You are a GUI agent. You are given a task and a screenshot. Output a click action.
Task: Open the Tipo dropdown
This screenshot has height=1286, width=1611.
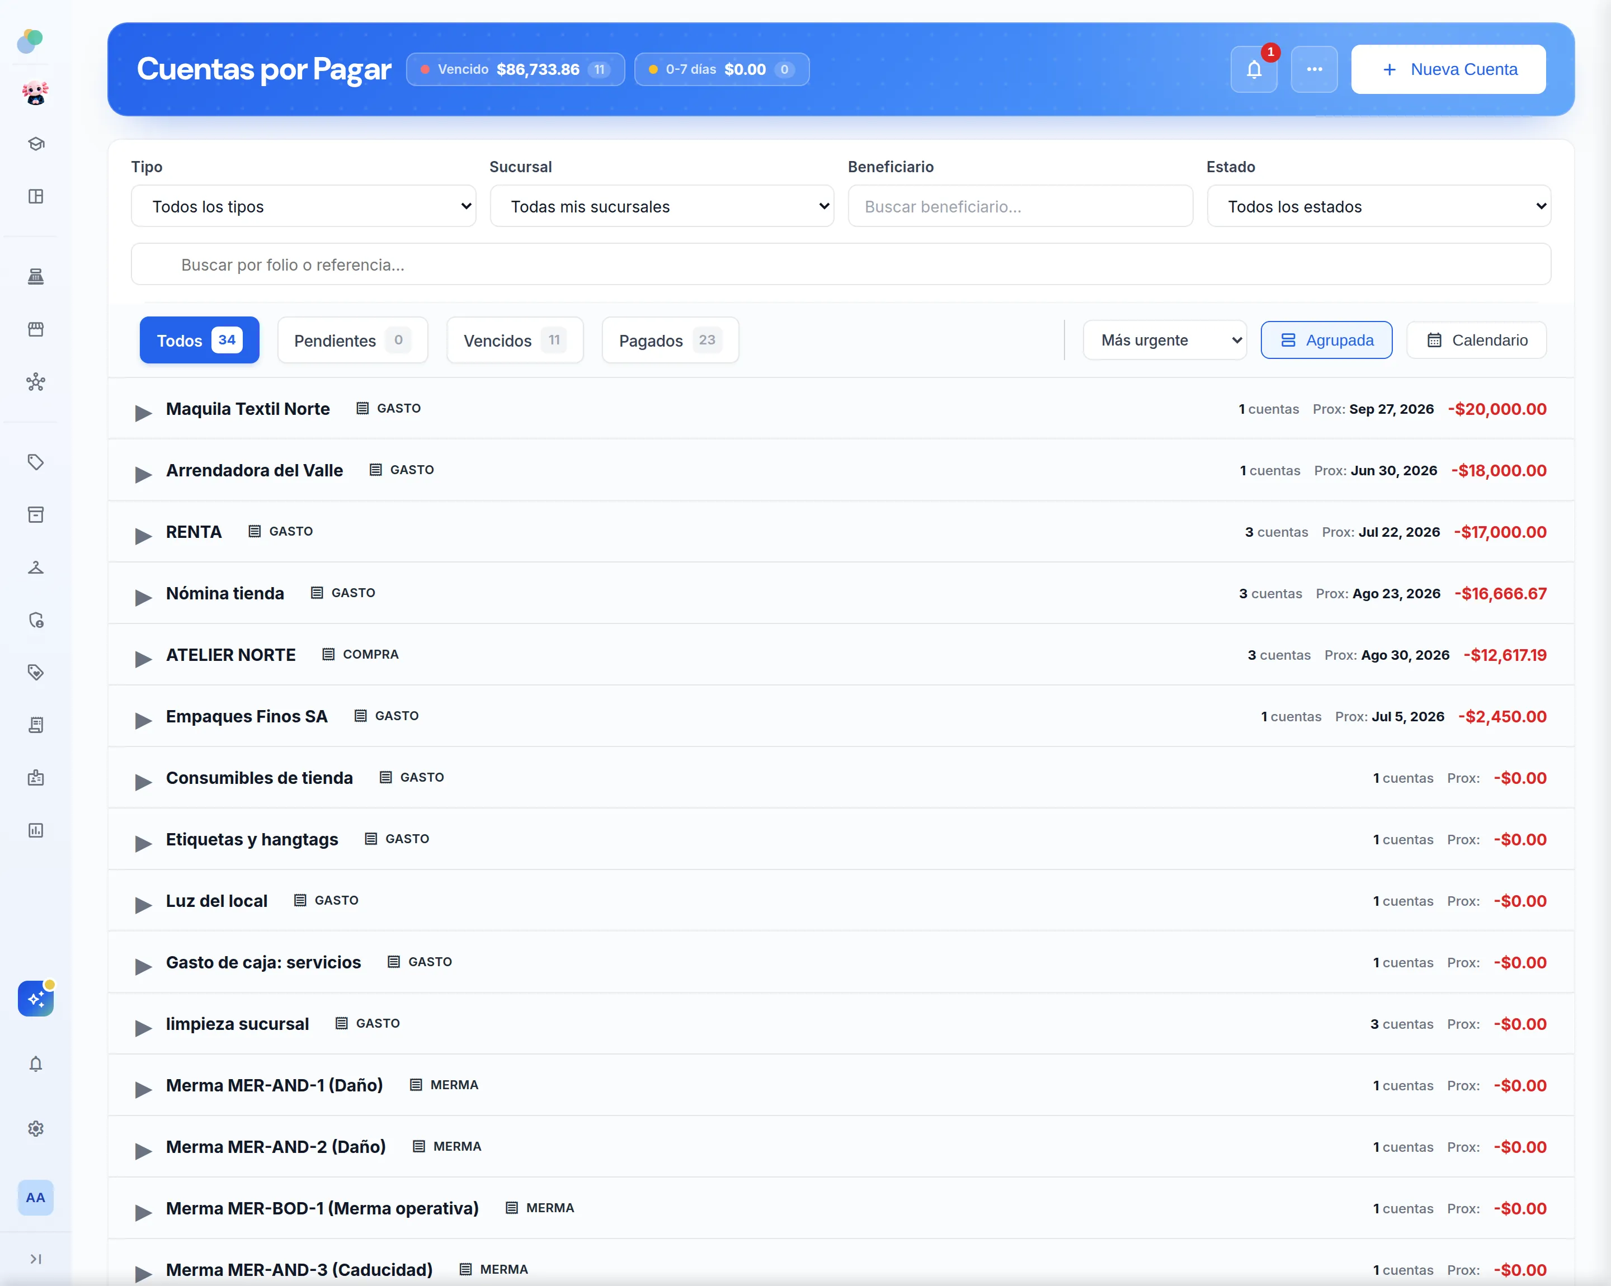click(x=303, y=206)
